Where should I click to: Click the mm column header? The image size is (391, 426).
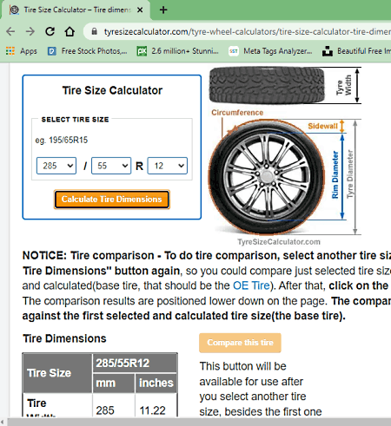pyautogui.click(x=114, y=383)
